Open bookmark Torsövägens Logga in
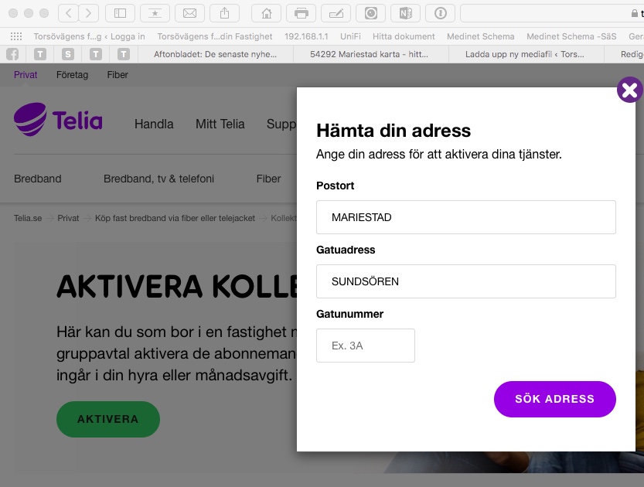Image resolution: width=644 pixels, height=487 pixels. click(x=89, y=36)
